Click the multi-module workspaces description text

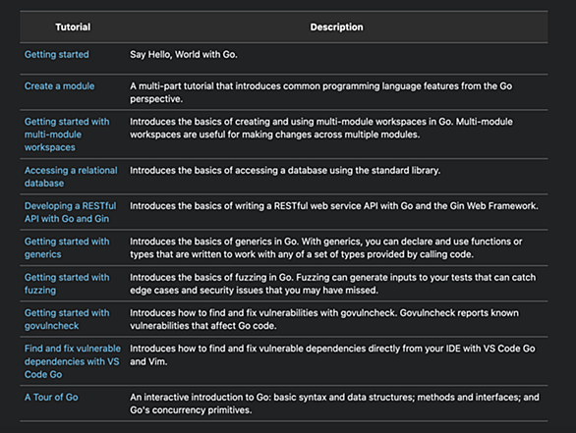click(x=321, y=128)
